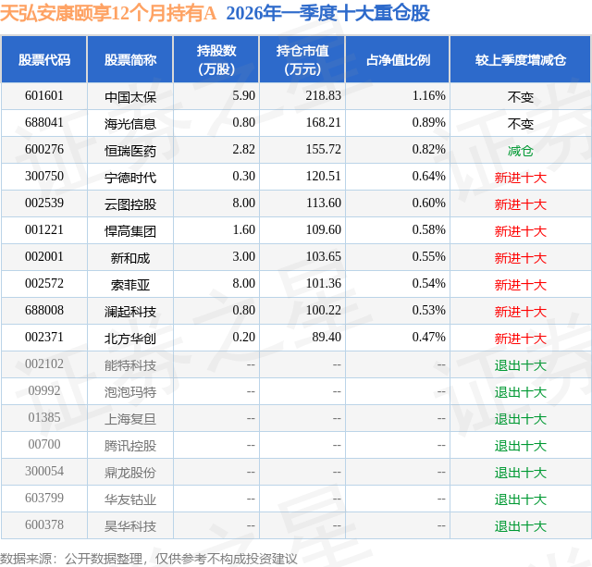
Task: Click market value 100.22
Action: point(323,310)
